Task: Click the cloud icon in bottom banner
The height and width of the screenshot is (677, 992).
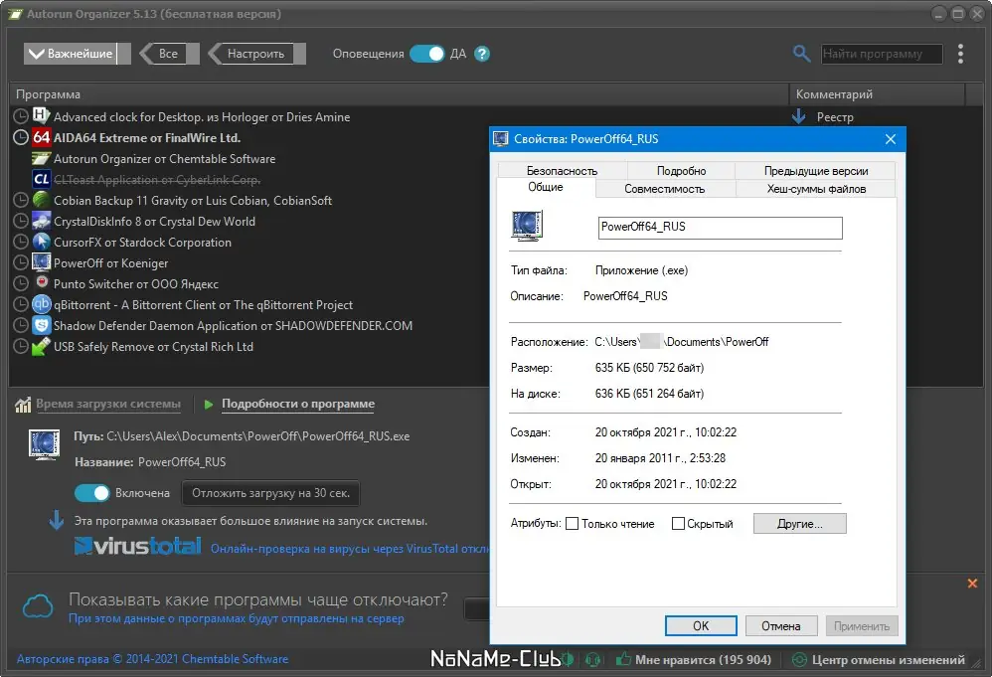Action: [38, 606]
